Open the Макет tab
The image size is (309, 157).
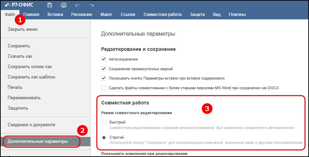pos(106,15)
